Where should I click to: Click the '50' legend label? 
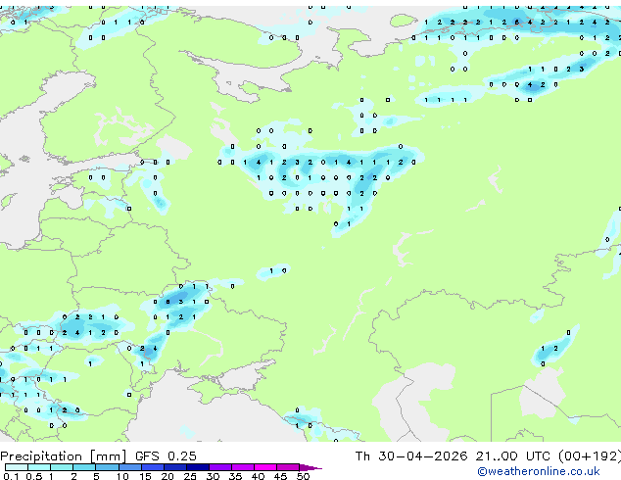pyautogui.click(x=303, y=476)
